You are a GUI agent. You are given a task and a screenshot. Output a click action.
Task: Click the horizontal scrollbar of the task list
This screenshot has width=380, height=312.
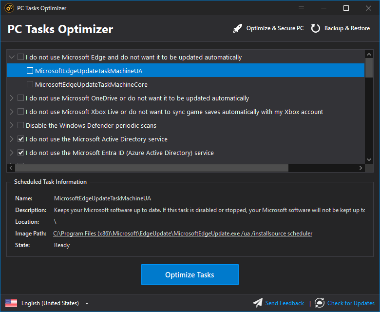coord(152,168)
